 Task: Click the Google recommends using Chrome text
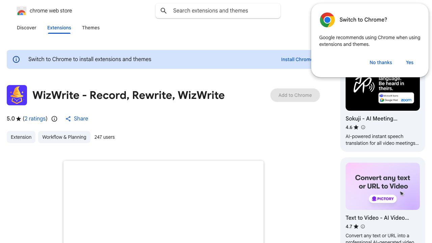pos(370,41)
